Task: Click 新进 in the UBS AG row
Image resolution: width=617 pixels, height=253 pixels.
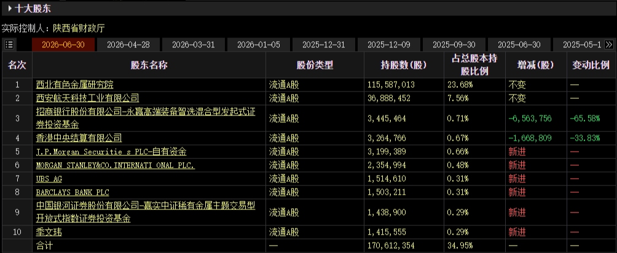Action: [517, 179]
